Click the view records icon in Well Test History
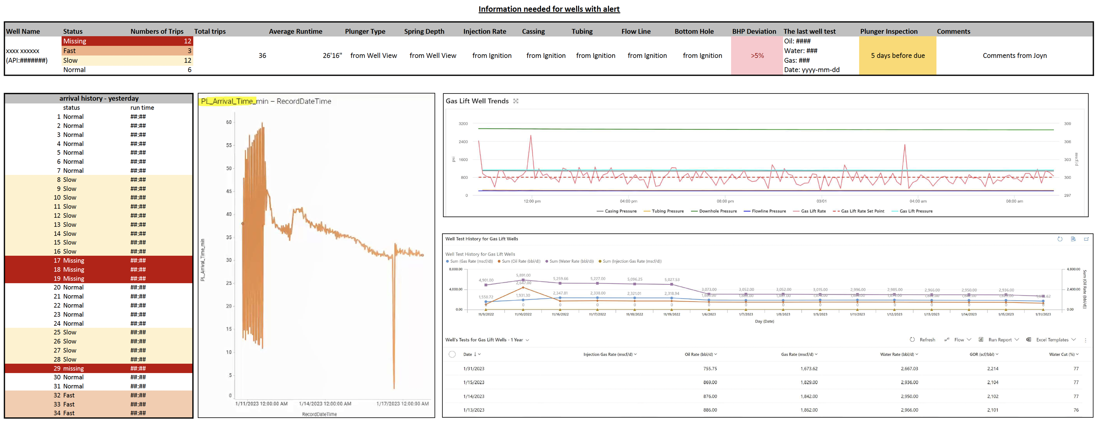 (x=1073, y=239)
